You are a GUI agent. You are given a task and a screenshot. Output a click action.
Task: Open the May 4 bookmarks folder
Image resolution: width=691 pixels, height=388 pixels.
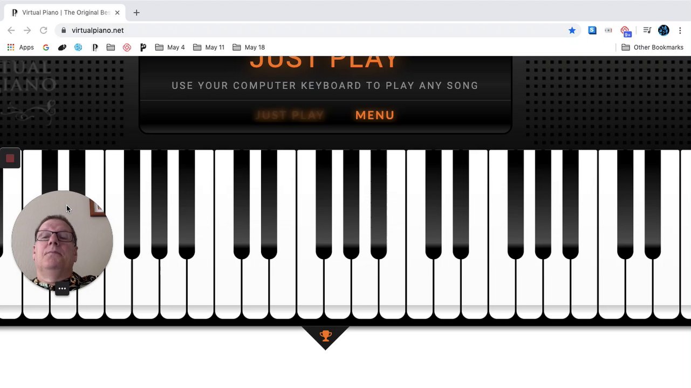169,47
